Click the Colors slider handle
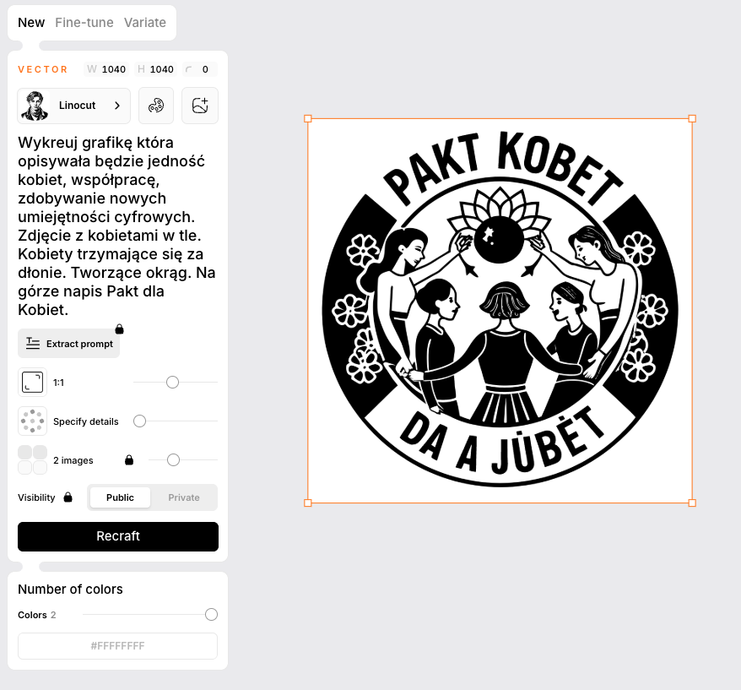The image size is (741, 690). (211, 614)
